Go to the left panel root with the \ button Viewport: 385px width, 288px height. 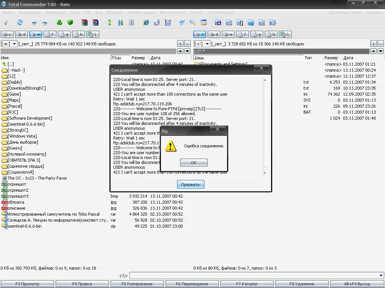(180, 44)
